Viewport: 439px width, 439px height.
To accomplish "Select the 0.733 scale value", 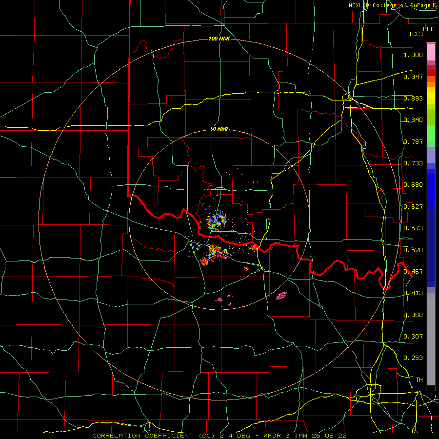I will tap(413, 163).
